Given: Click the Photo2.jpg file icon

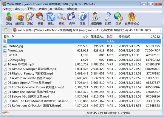Looking at the screenshot, I should point(5,46).
